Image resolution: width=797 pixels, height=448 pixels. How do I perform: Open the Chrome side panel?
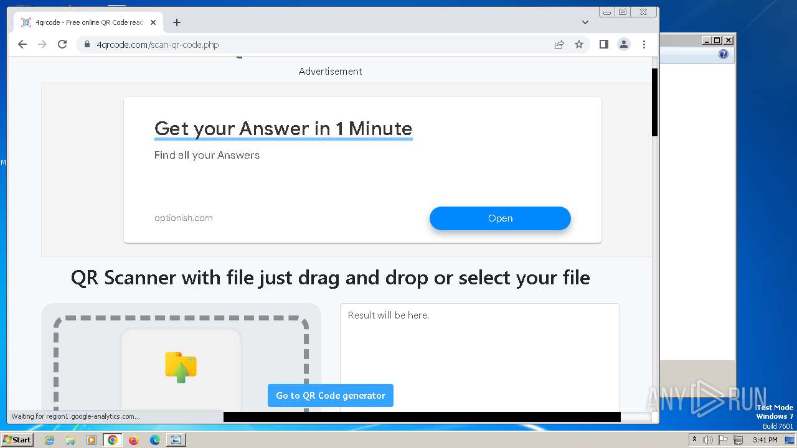603,44
